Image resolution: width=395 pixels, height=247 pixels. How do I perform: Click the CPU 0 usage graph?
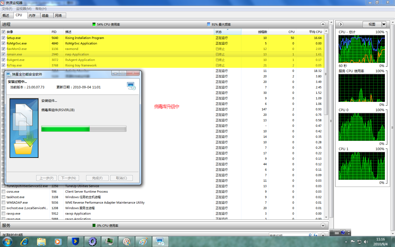coord(362,127)
